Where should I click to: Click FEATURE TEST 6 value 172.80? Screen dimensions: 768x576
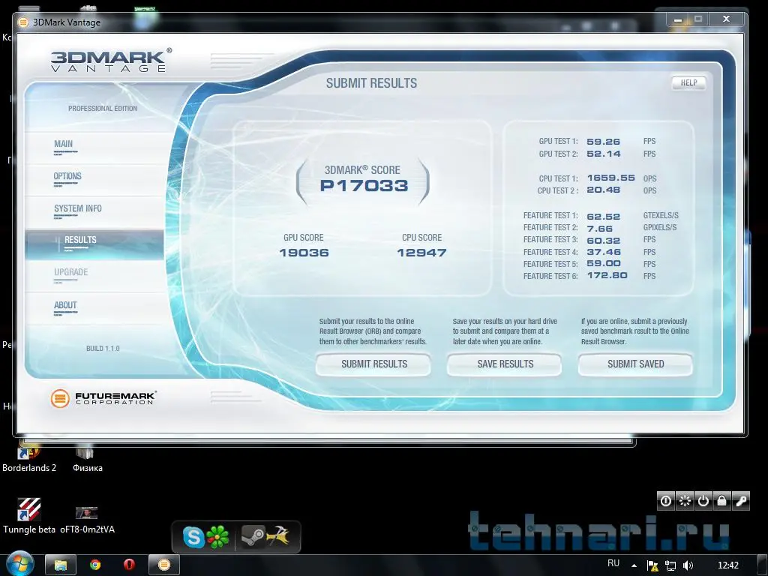click(x=607, y=275)
